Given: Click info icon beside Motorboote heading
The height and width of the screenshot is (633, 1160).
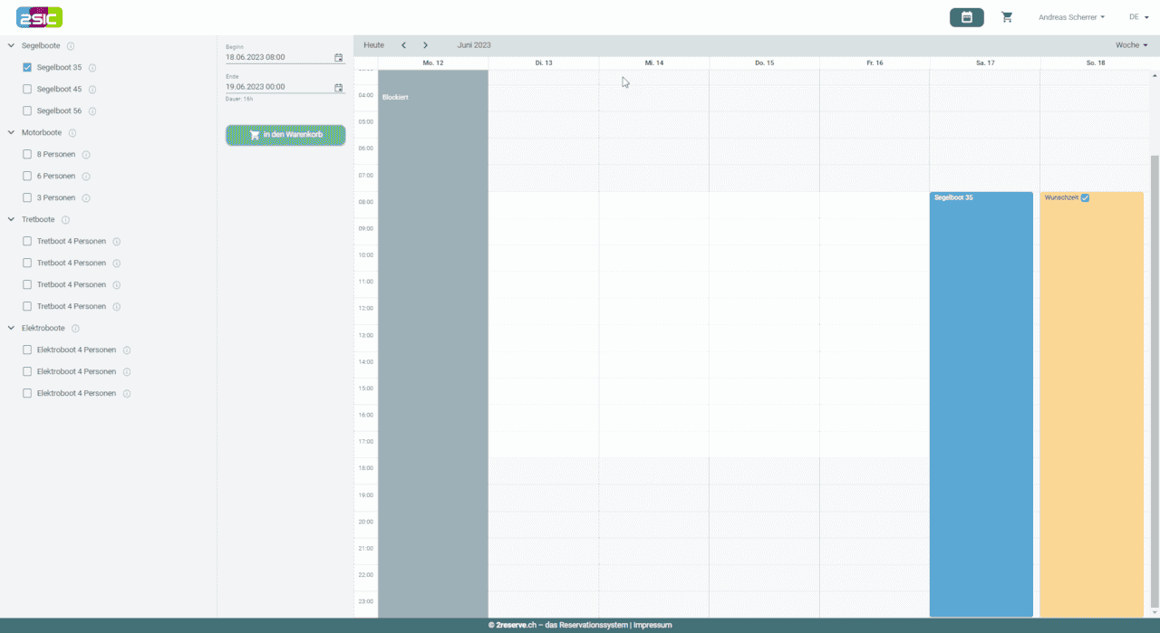Looking at the screenshot, I should (72, 133).
